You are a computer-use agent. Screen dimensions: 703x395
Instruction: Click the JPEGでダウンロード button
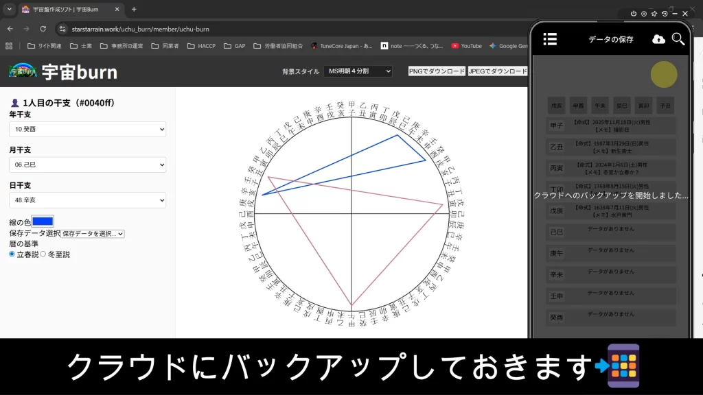pos(498,71)
